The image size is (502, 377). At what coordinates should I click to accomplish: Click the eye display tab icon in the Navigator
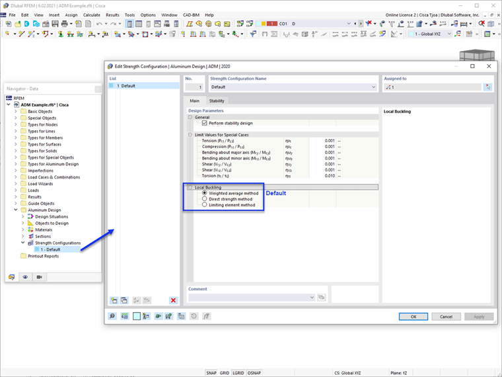25,277
